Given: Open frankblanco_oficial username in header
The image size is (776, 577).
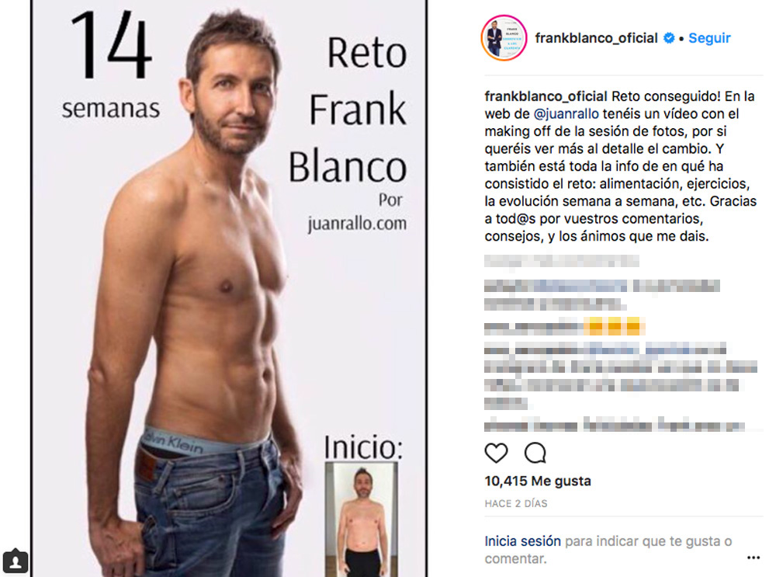Looking at the screenshot, I should point(596,38).
